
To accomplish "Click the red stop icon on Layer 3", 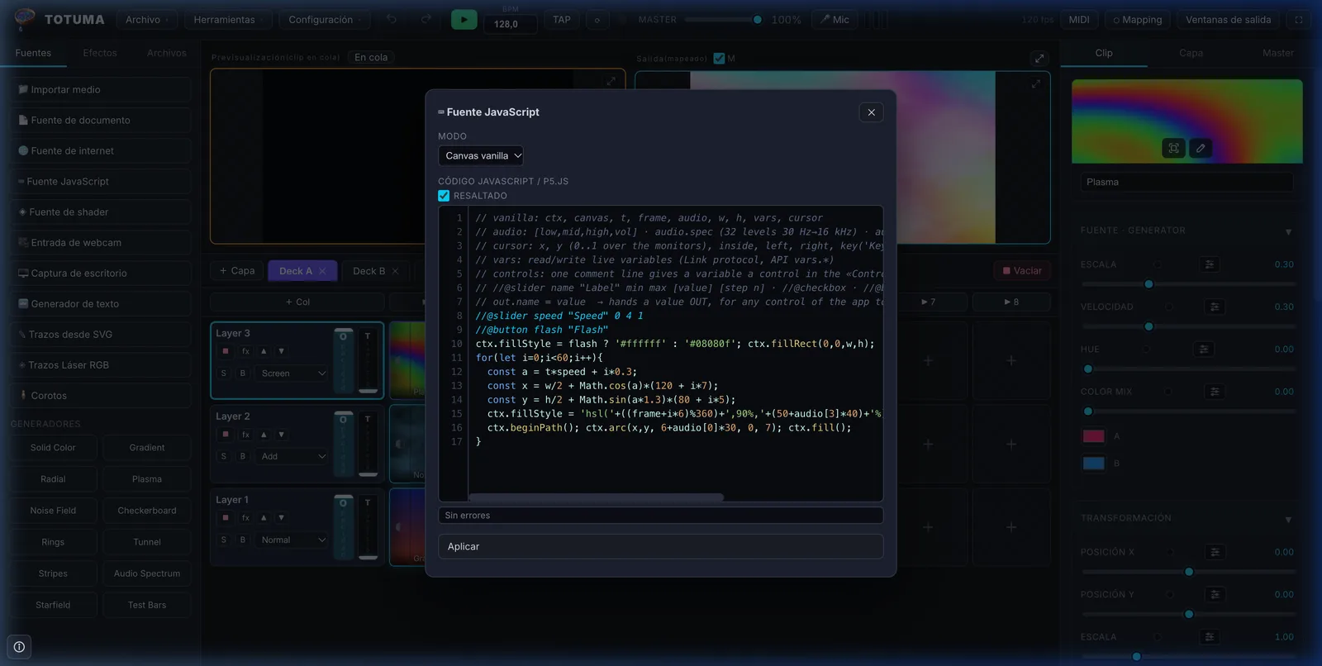I will 225,351.
